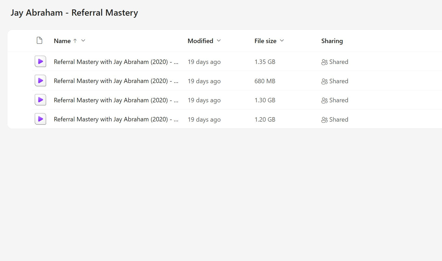Select the first Referral Mastery video row
This screenshot has height=261, width=442.
116,62
